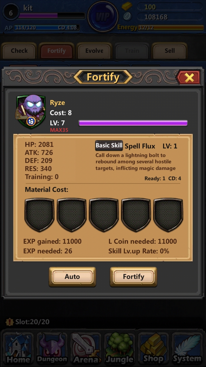Viewport: 206px width, 367px height.
Task: Tap the gold bar currency icon
Action: (x=127, y=6)
